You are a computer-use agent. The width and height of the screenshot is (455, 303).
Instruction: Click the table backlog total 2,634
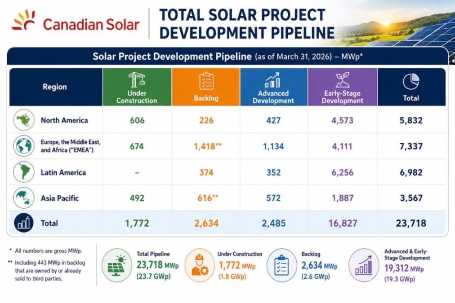[x=206, y=224]
